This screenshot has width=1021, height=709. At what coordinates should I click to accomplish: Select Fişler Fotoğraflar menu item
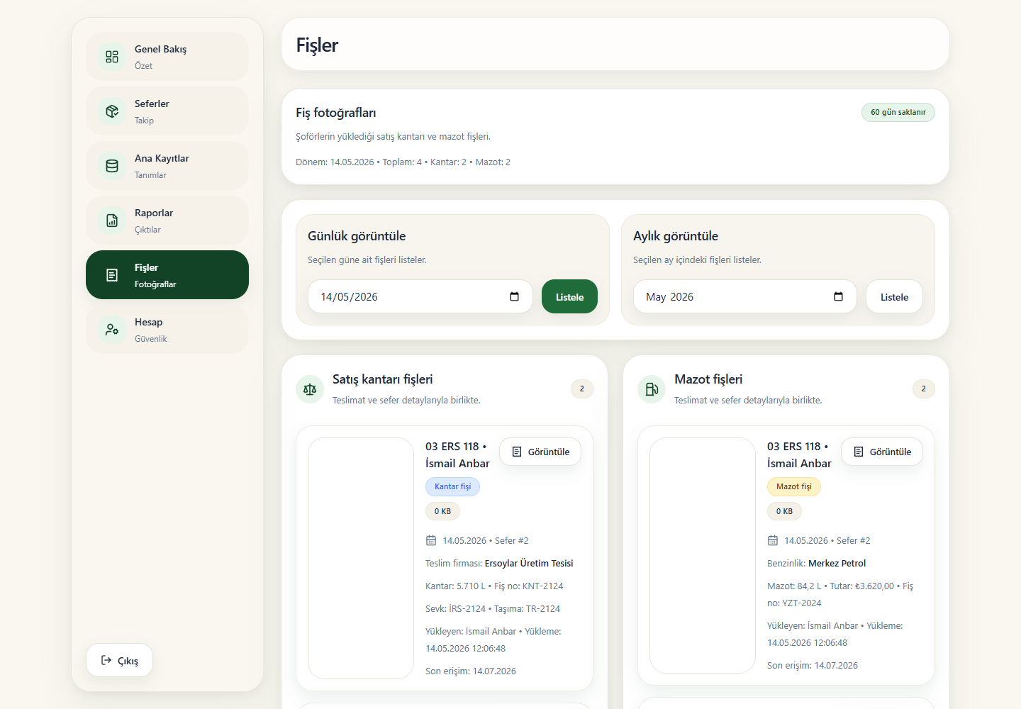tap(167, 275)
